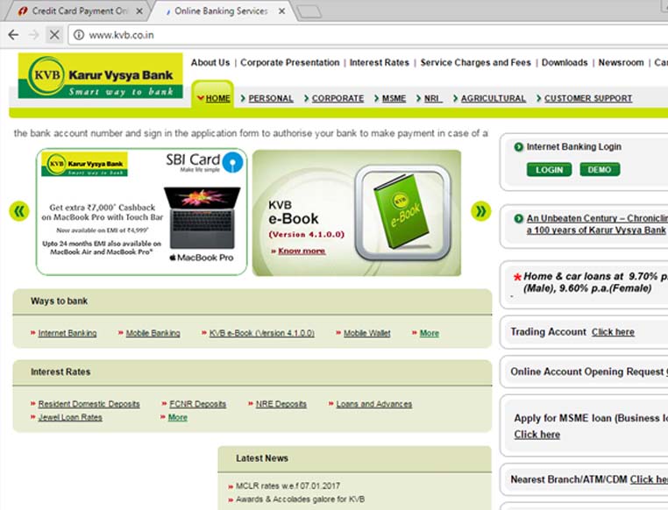The height and width of the screenshot is (510, 668).
Task: View site info icon in address bar
Action: click(x=79, y=35)
